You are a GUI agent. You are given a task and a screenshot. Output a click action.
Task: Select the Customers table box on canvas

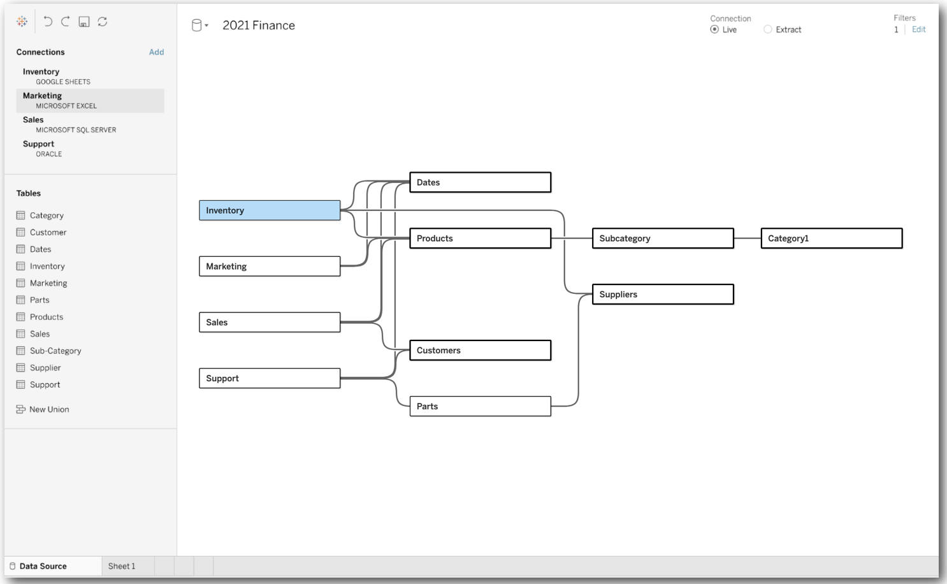point(481,350)
